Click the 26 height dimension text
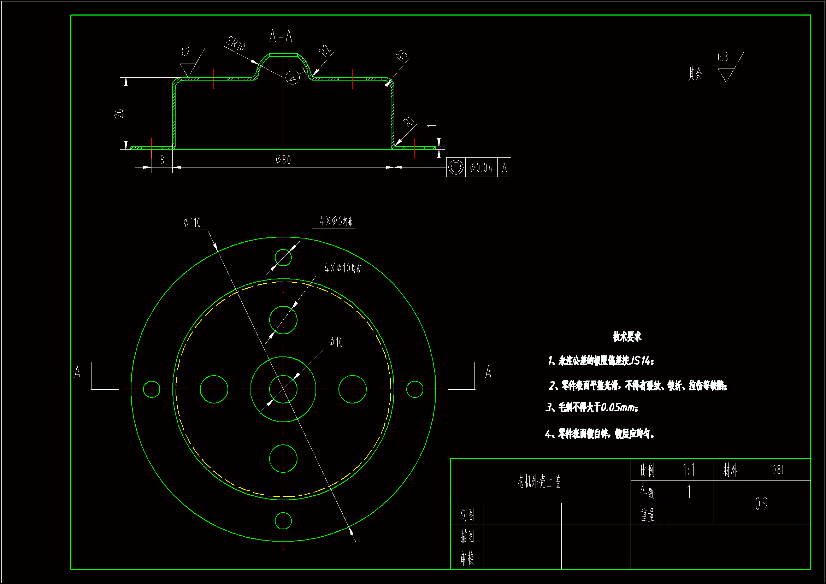Screen dimensions: 826x584 [119, 113]
